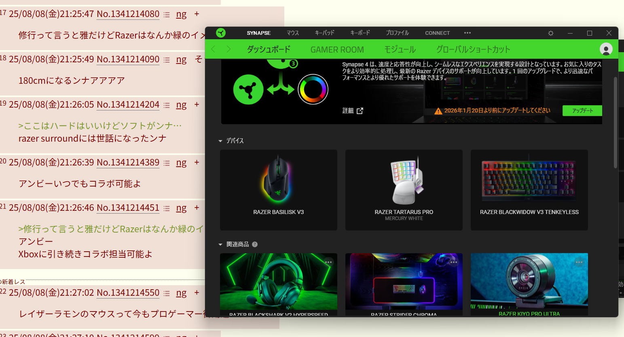The image size is (624, 337).
Task: Switch to the マウス tab
Action: point(293,33)
